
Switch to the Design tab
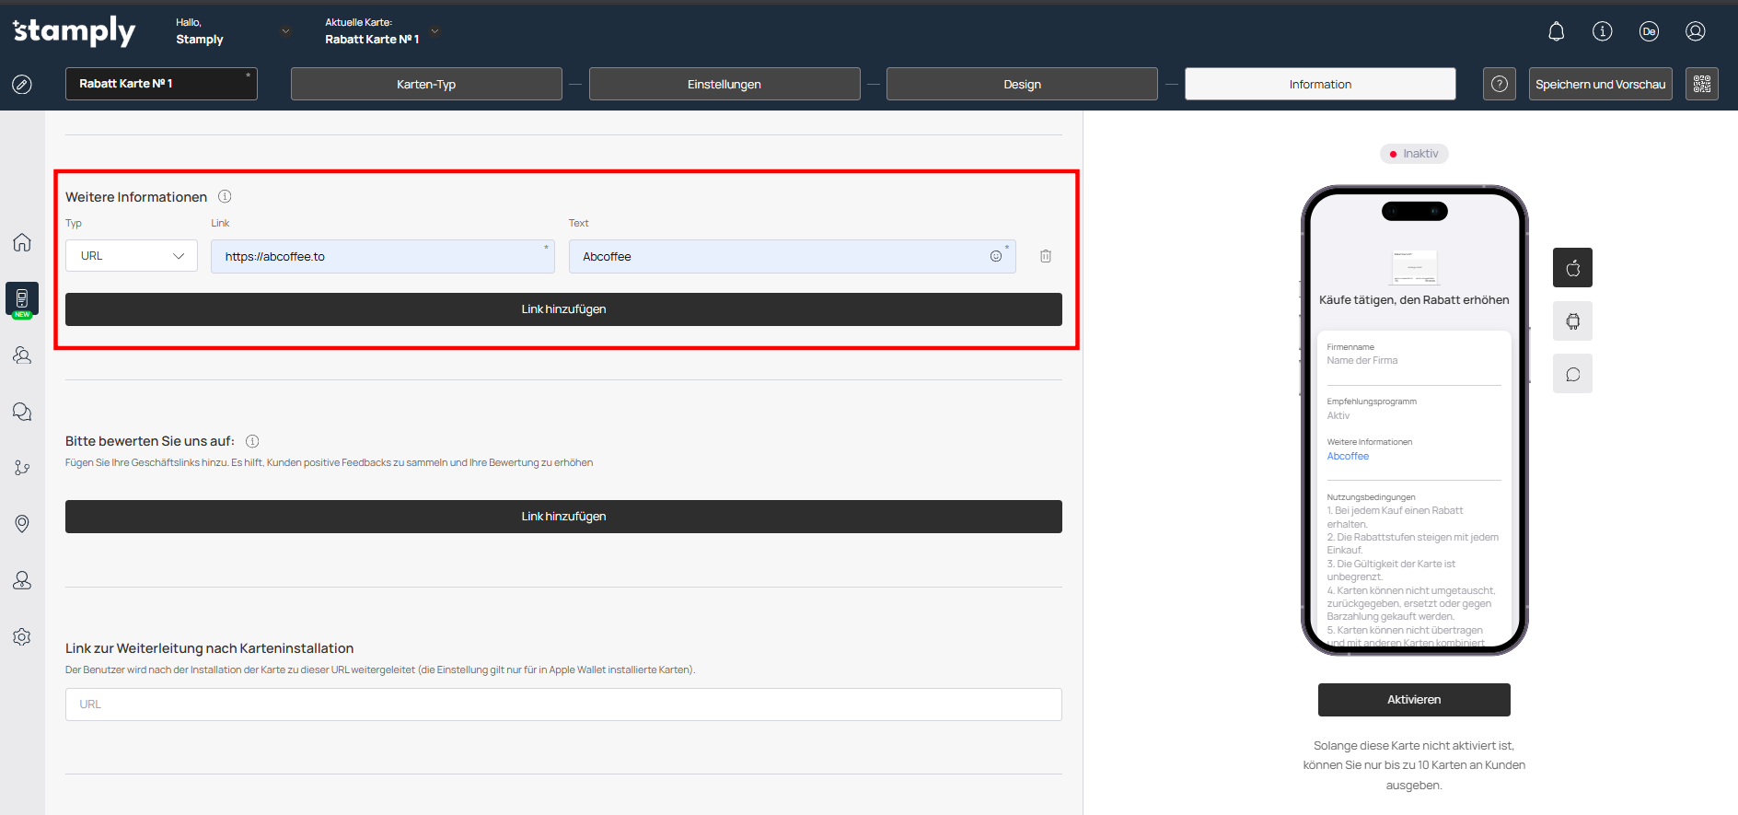[1022, 84]
